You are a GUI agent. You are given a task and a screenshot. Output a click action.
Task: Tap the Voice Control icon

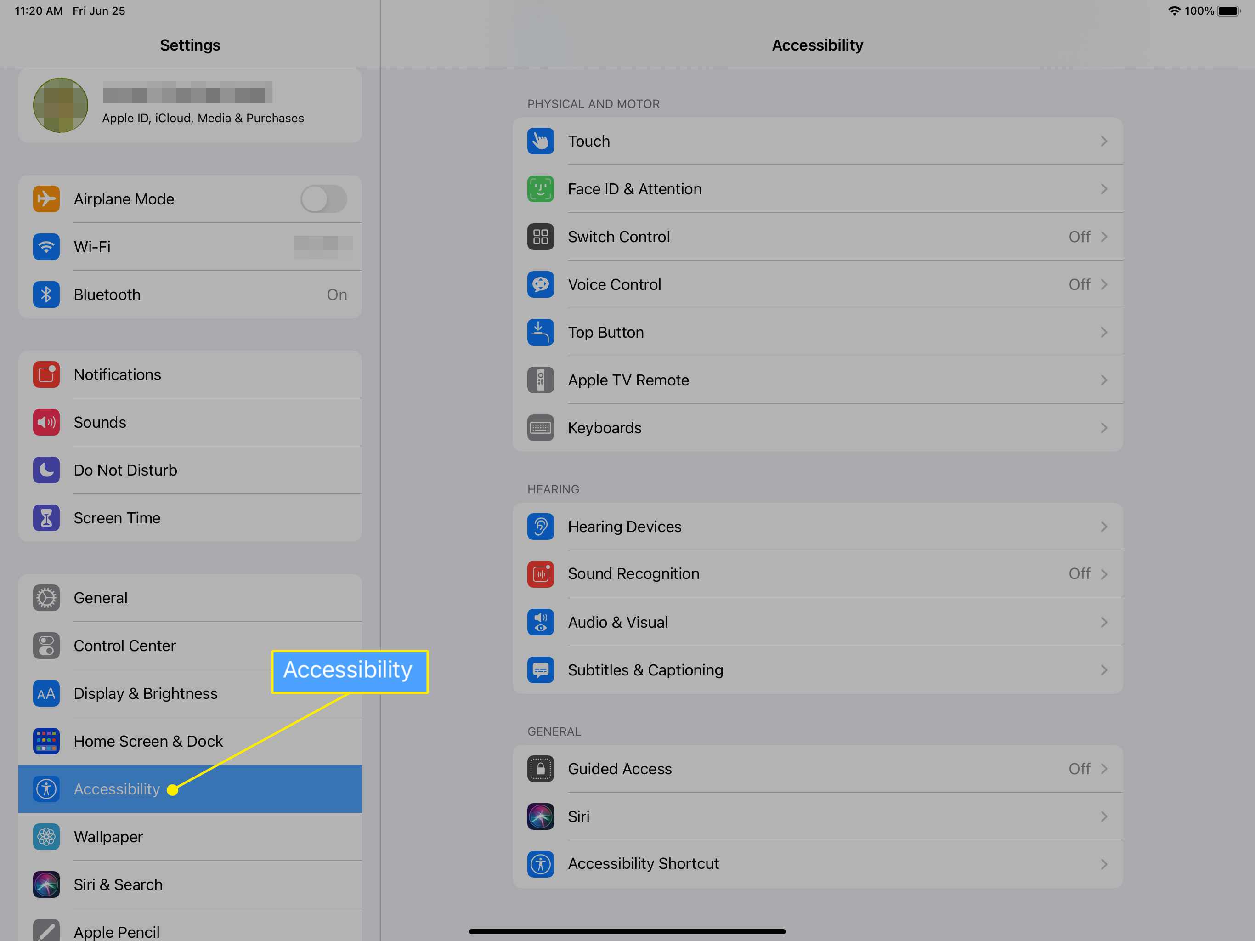tap(540, 284)
